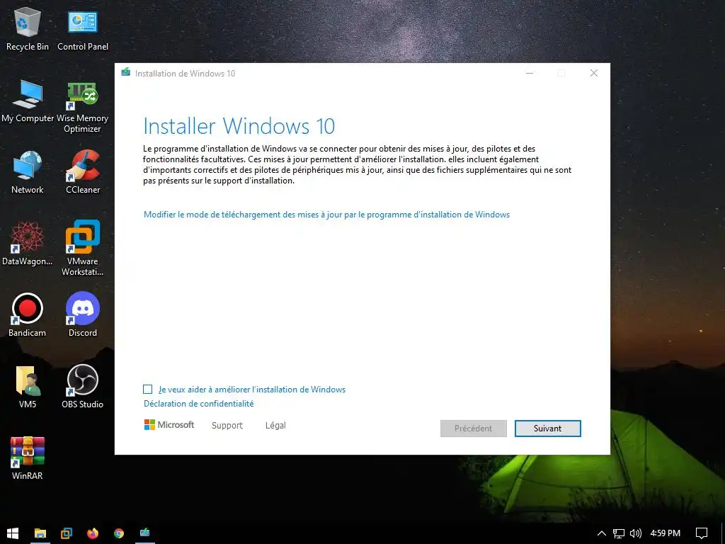Click the Windows Setup taskbar icon

click(144, 533)
